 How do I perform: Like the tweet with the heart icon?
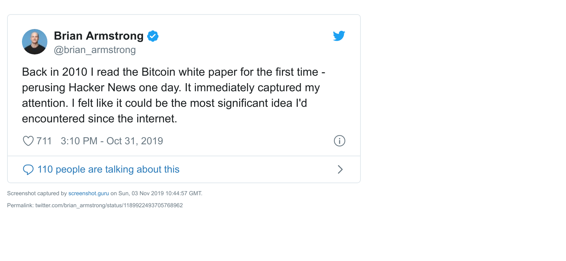pos(28,141)
